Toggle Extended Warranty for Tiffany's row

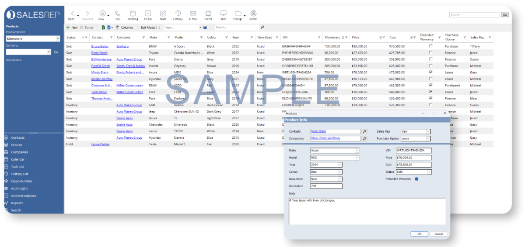pyautogui.click(x=431, y=46)
